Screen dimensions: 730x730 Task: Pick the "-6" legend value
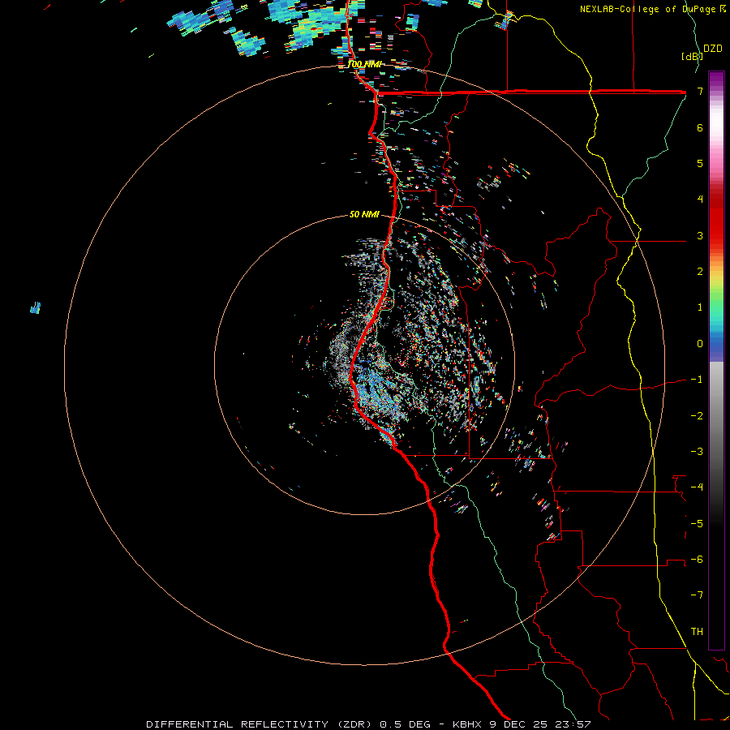click(x=697, y=559)
